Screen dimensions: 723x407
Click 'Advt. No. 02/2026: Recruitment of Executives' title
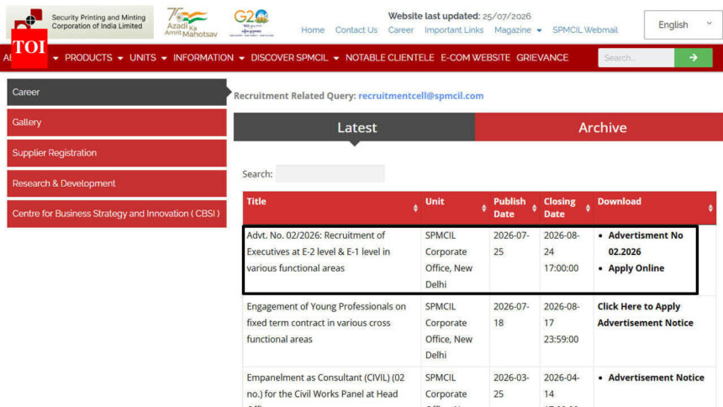click(318, 251)
